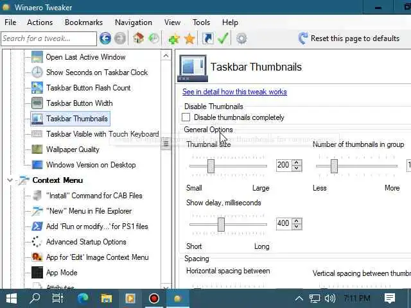Collapse the Context Menu tree category
Screen dimensions: 411x308
pos(10,180)
